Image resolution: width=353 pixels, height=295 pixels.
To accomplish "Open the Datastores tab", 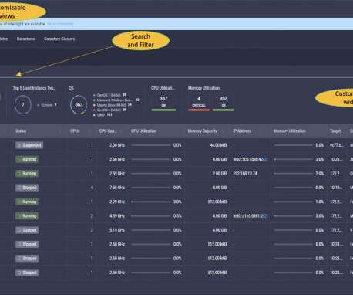I will pos(25,39).
